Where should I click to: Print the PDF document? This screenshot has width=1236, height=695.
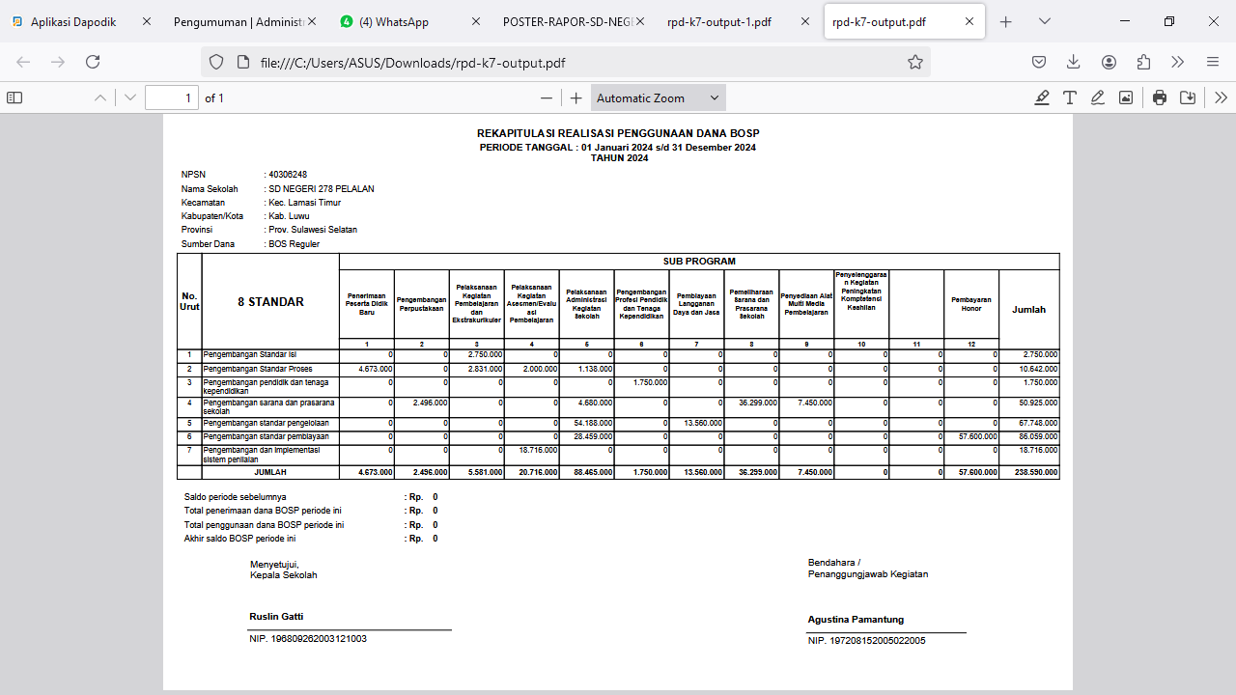tap(1160, 97)
